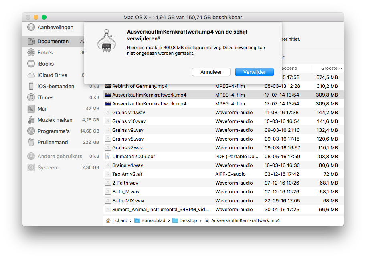The image size is (366, 258).
Task: Select Sumera_Animal_Instrumental_64BPM file row
Action: pos(223,209)
